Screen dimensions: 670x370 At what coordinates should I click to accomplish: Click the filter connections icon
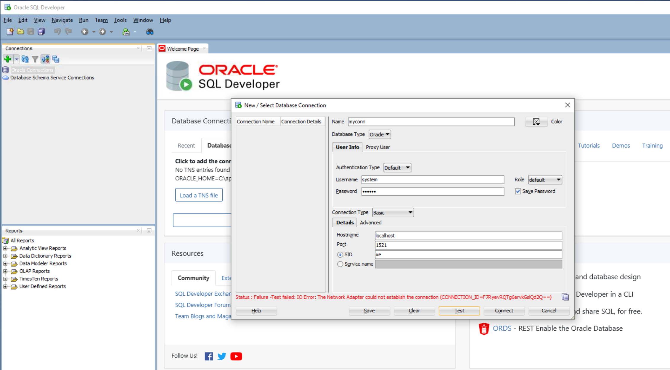point(34,59)
